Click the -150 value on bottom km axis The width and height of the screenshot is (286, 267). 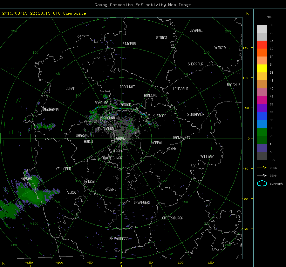pos(29,263)
